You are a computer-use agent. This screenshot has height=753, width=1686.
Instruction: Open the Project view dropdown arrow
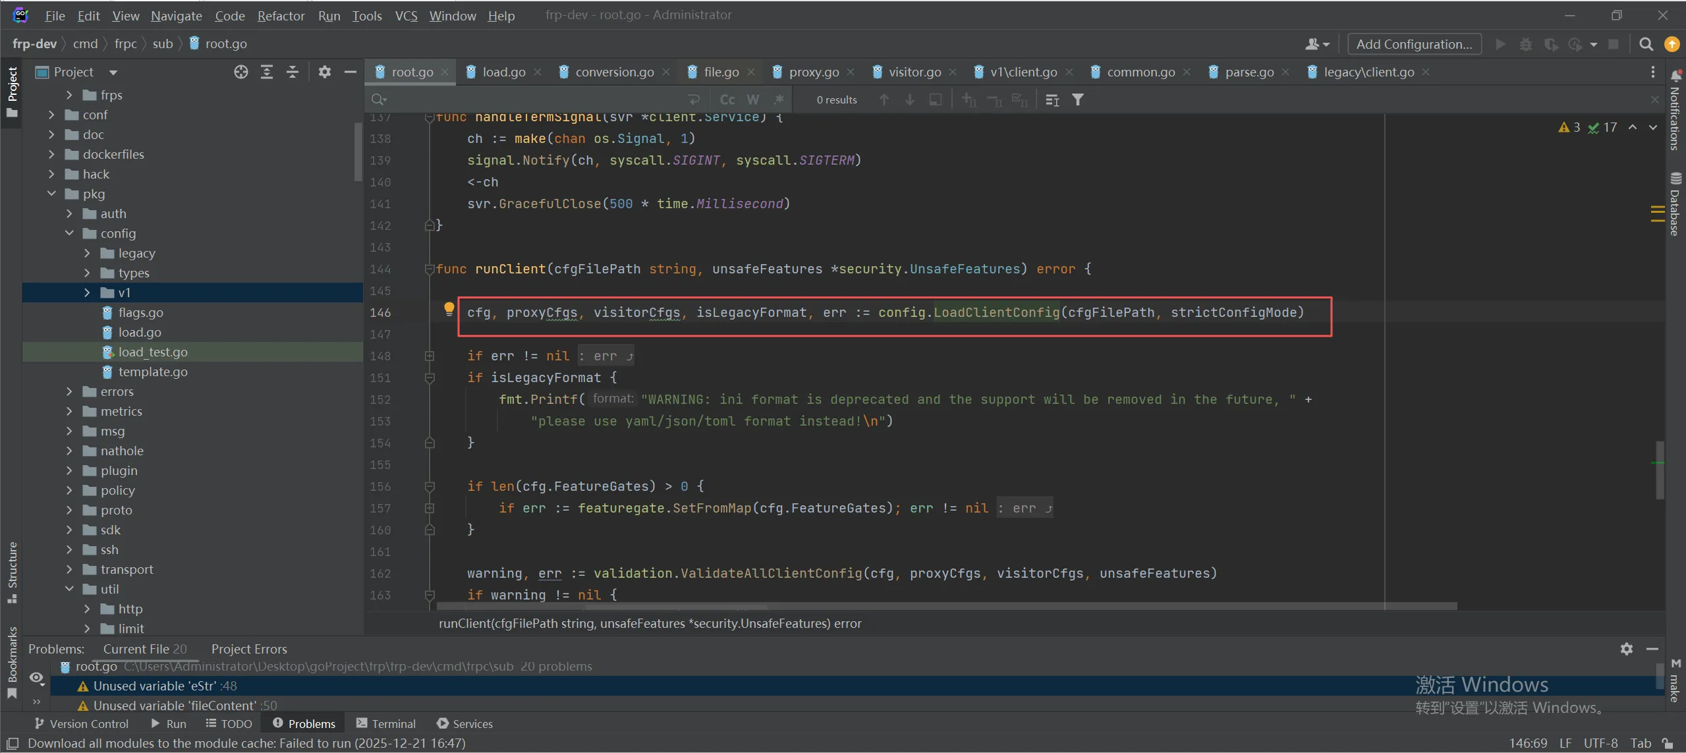[x=113, y=72]
